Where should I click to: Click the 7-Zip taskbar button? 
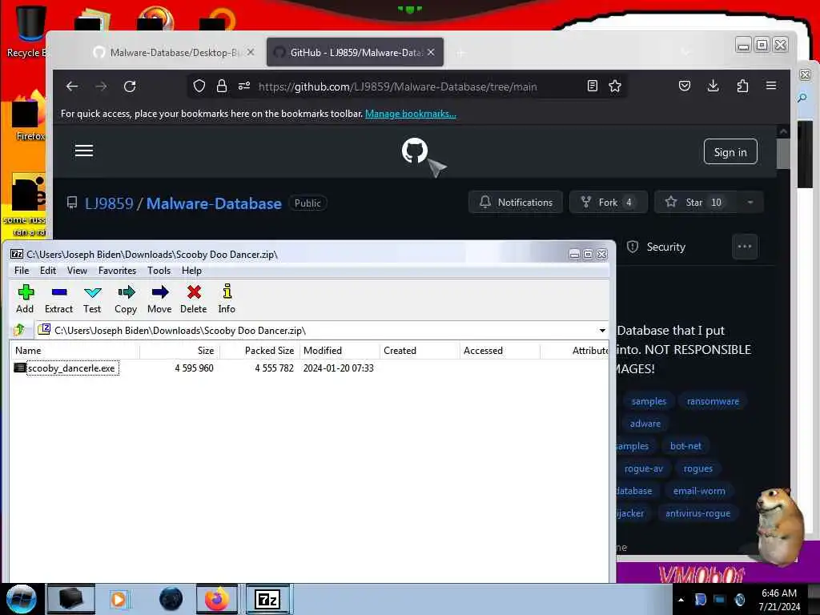267,599
